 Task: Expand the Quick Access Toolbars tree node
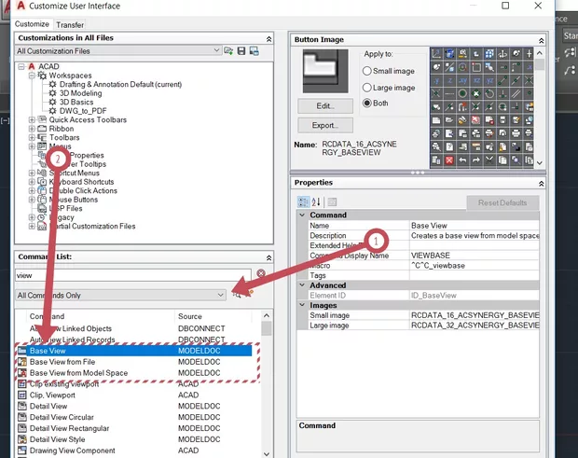click(x=33, y=119)
